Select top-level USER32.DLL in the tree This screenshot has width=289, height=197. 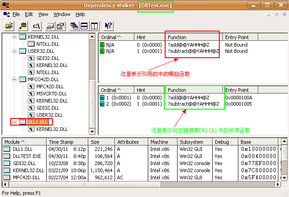pyautogui.click(x=41, y=51)
